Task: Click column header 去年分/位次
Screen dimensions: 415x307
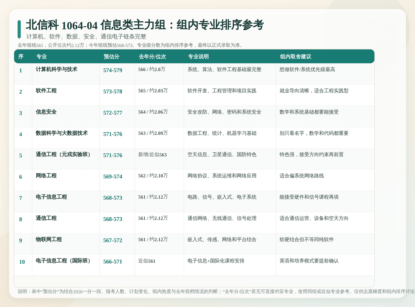Action: [x=152, y=57]
